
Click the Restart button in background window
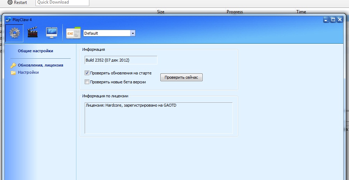(17, 3)
